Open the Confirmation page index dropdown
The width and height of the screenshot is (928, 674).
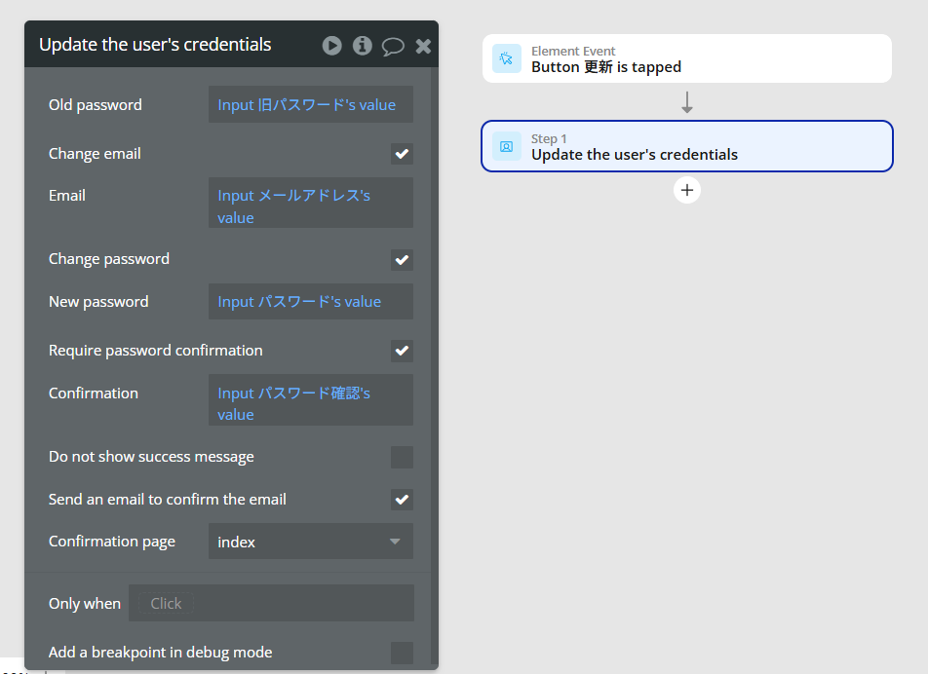point(311,541)
